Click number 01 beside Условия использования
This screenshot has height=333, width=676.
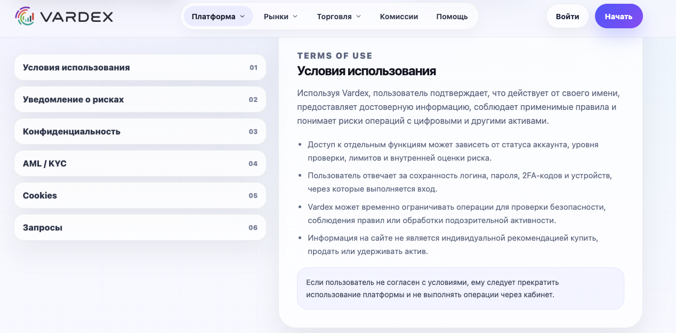pyautogui.click(x=253, y=68)
